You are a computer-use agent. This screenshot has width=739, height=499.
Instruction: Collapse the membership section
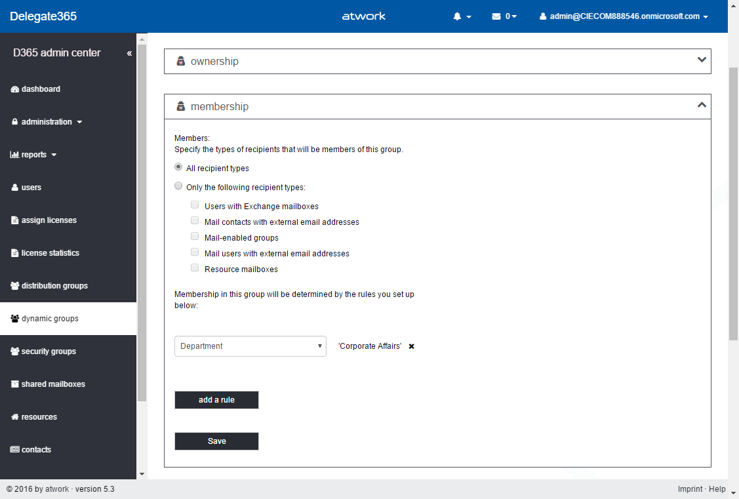702,105
